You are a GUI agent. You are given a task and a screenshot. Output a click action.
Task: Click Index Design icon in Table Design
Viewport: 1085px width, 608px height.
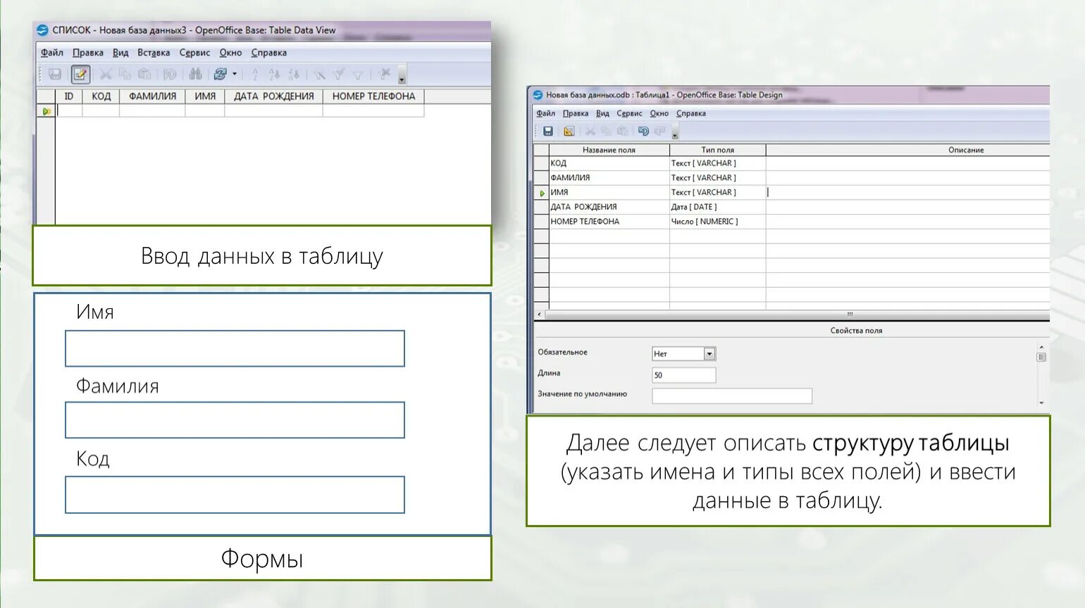point(569,131)
